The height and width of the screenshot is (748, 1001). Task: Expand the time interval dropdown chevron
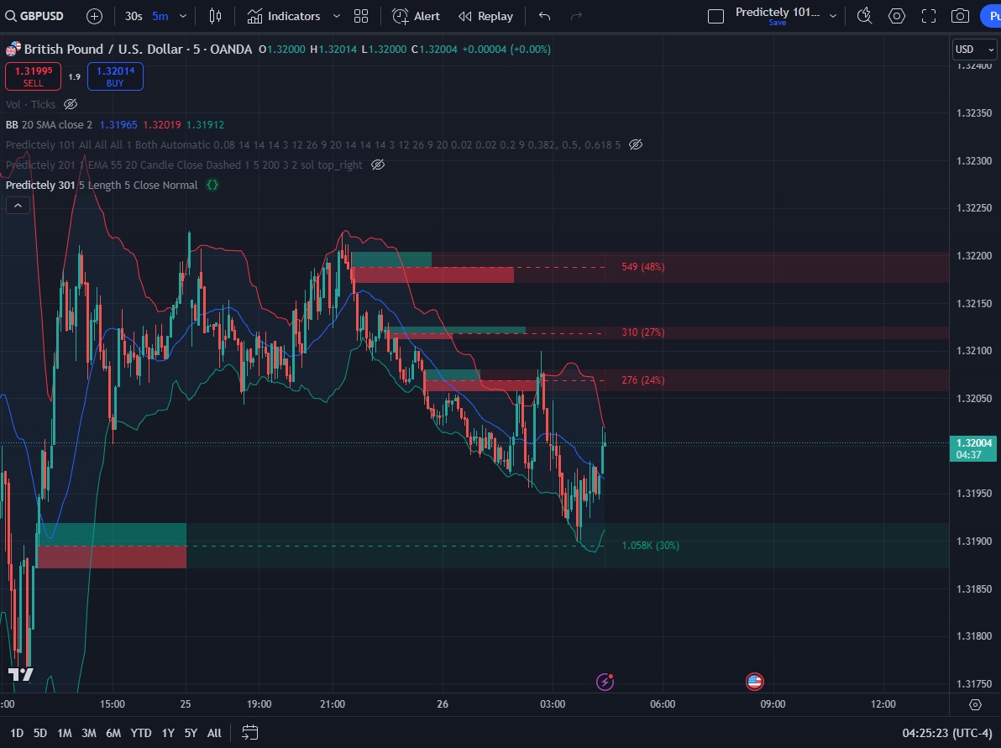pos(183,16)
